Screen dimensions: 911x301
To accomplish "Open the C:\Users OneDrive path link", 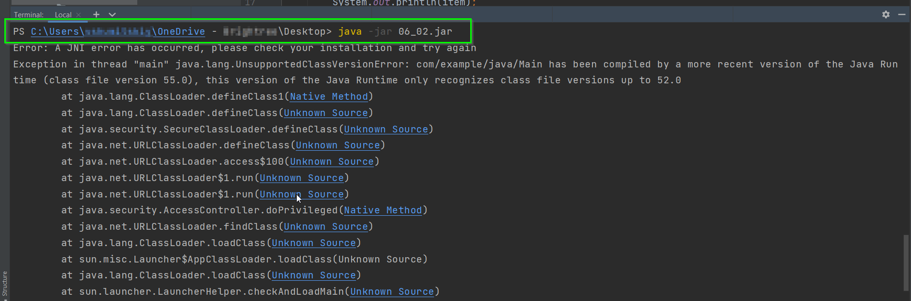I will click(118, 32).
